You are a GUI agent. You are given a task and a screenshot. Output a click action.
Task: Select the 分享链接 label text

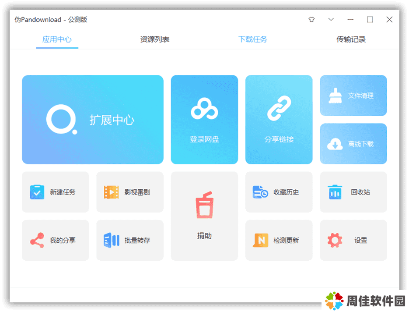279,139
